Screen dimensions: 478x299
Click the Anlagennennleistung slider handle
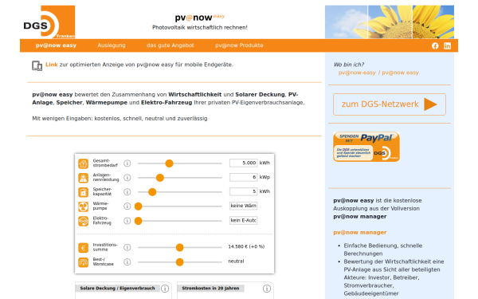click(160, 178)
